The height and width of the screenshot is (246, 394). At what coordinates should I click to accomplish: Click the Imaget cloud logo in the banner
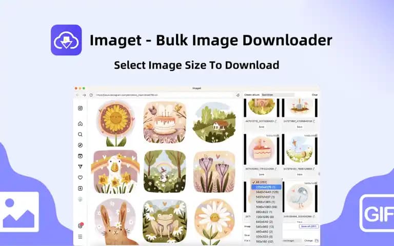coord(66,40)
